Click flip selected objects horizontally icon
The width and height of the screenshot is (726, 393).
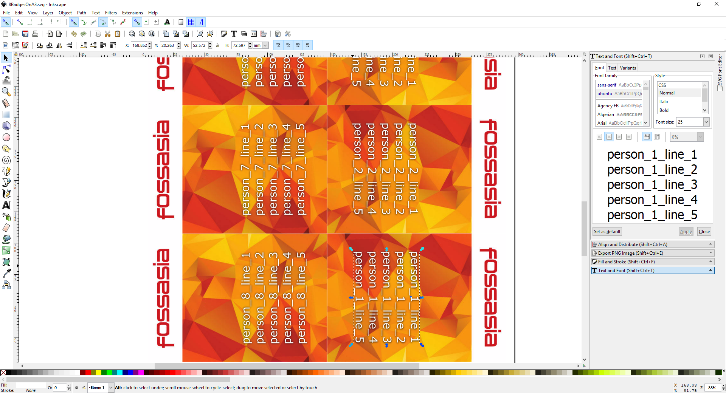click(59, 45)
